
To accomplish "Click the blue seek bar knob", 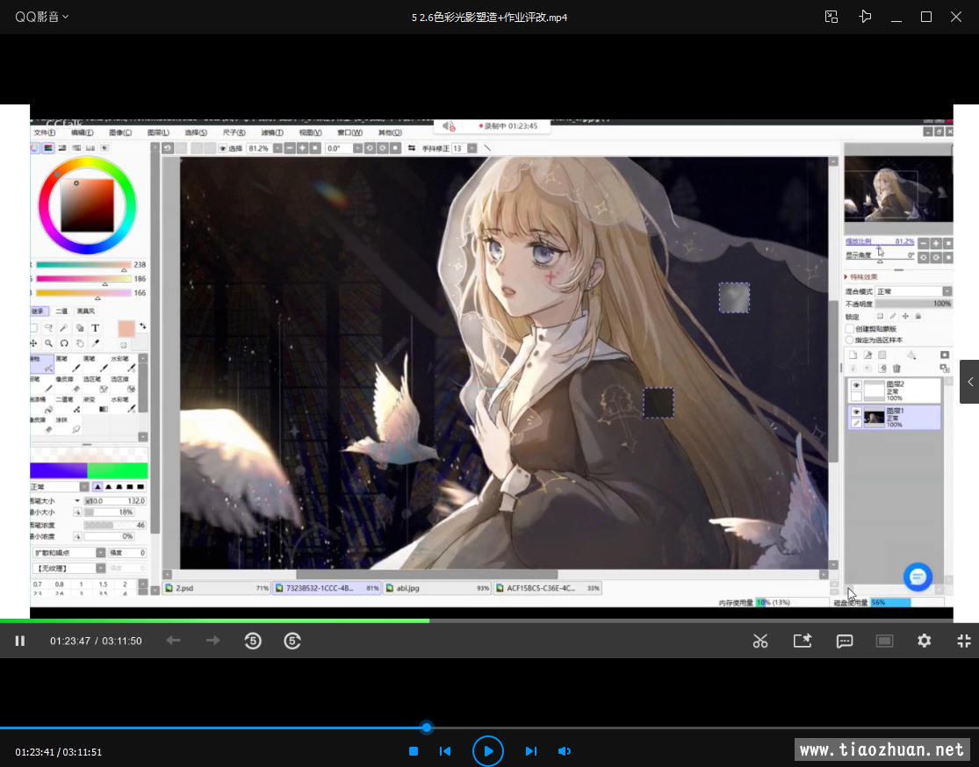I will tap(427, 728).
